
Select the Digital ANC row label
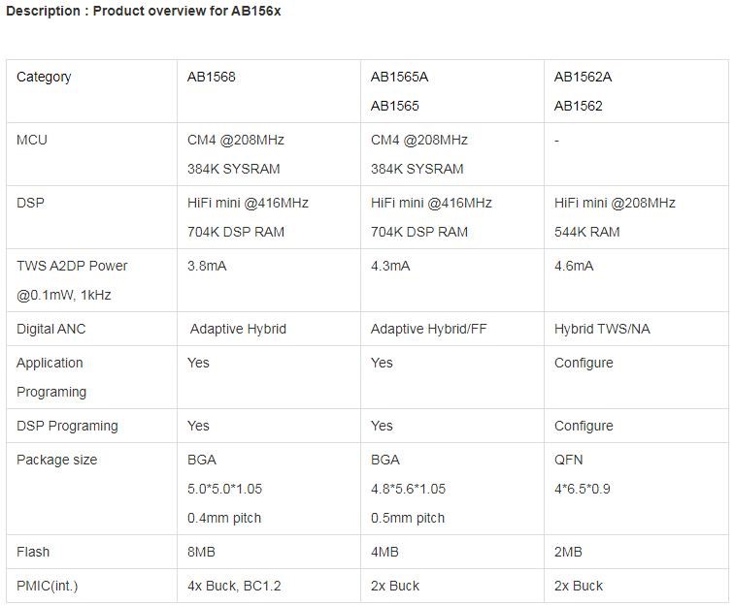pyautogui.click(x=50, y=330)
